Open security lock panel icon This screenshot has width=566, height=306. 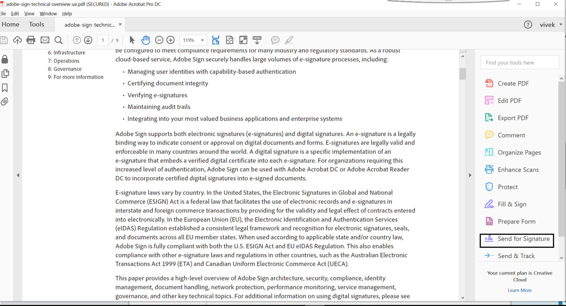pyautogui.click(x=5, y=59)
